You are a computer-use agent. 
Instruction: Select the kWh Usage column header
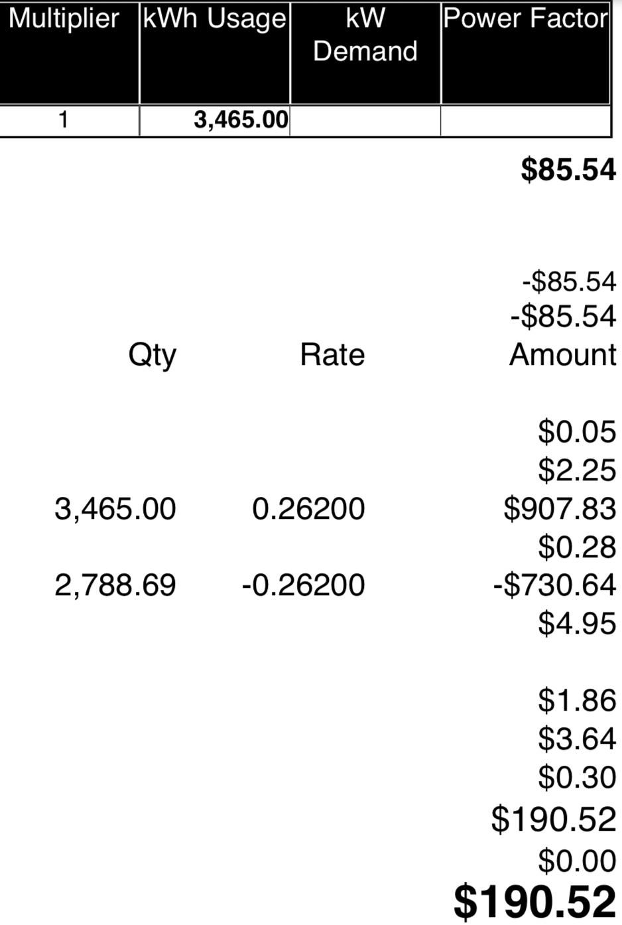tap(215, 19)
